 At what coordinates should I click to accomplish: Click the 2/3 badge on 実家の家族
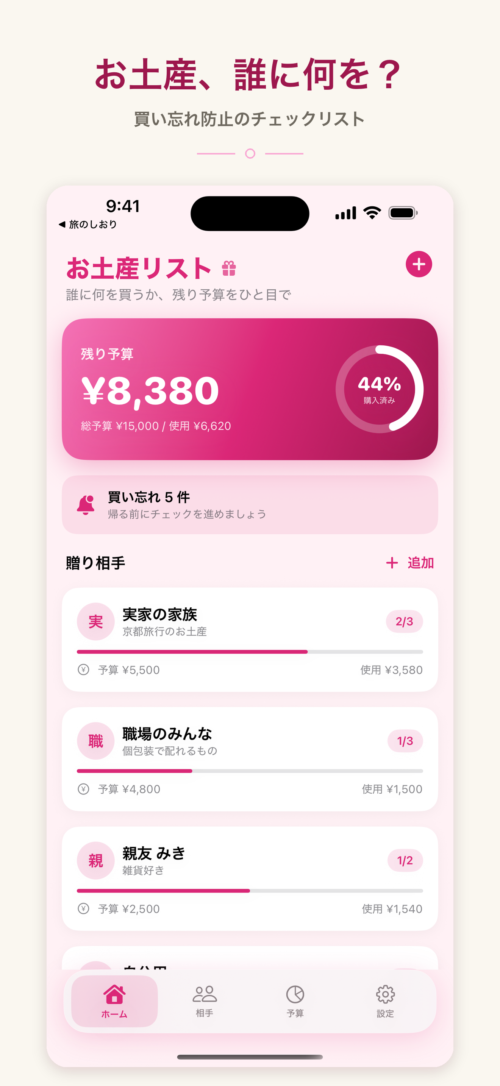[404, 621]
